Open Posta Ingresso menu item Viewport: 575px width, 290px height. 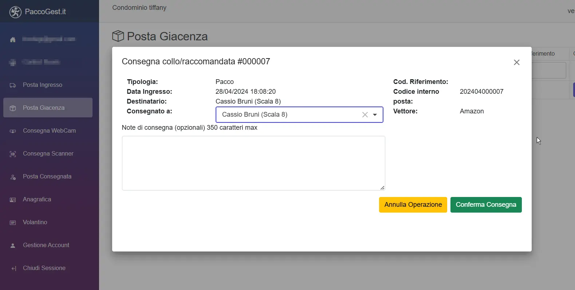pyautogui.click(x=43, y=85)
